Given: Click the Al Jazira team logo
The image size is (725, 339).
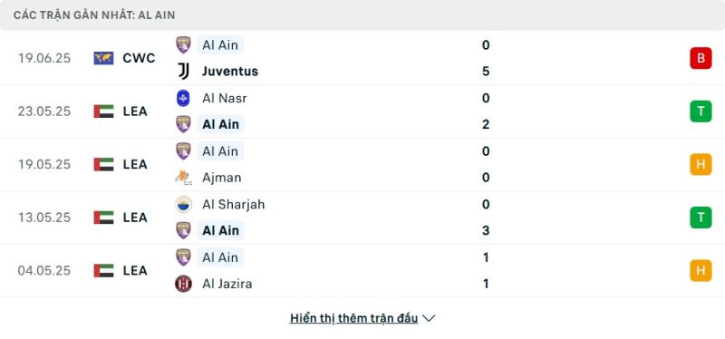Looking at the screenshot, I should click(x=184, y=284).
